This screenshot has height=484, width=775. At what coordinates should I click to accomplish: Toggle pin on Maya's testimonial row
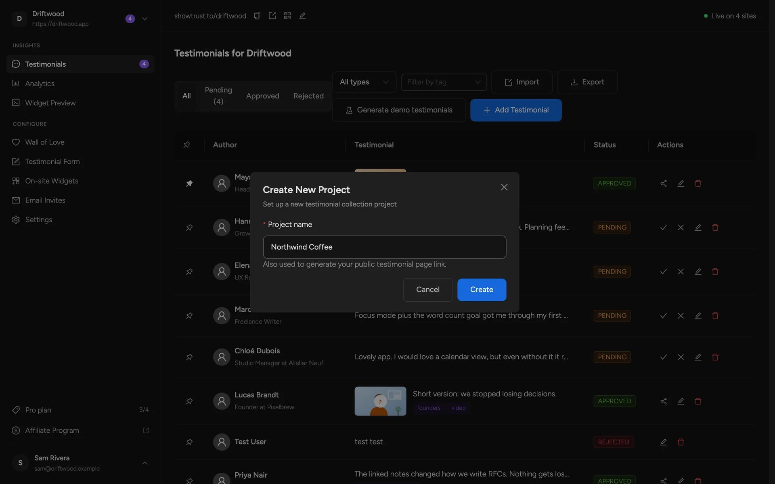point(189,184)
